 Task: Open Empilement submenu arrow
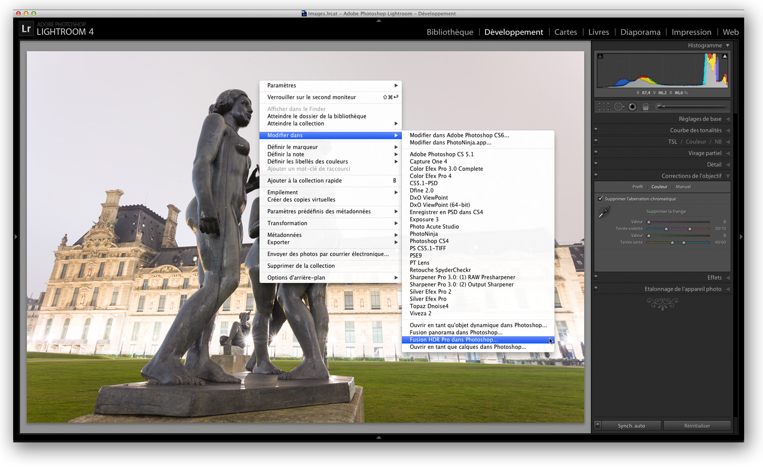pyautogui.click(x=396, y=192)
